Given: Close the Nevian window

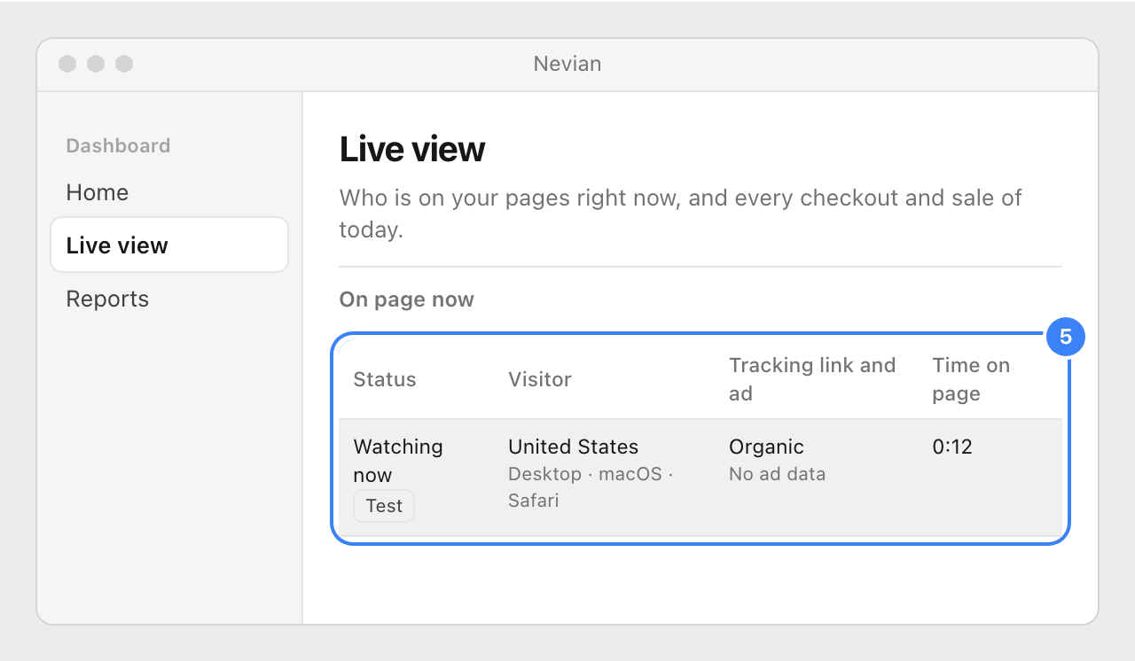Looking at the screenshot, I should point(67,64).
